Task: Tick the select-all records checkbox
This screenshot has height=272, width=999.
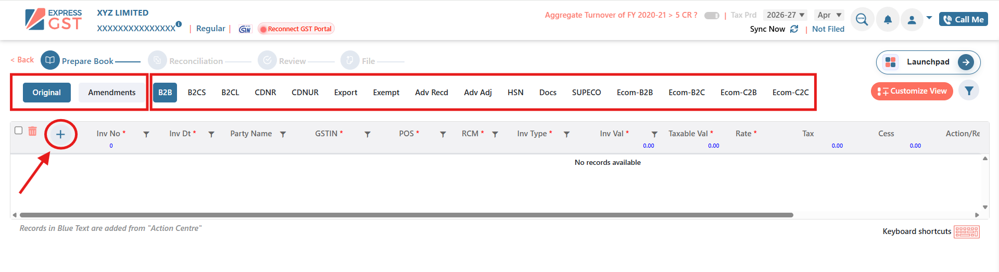Action: click(x=19, y=131)
